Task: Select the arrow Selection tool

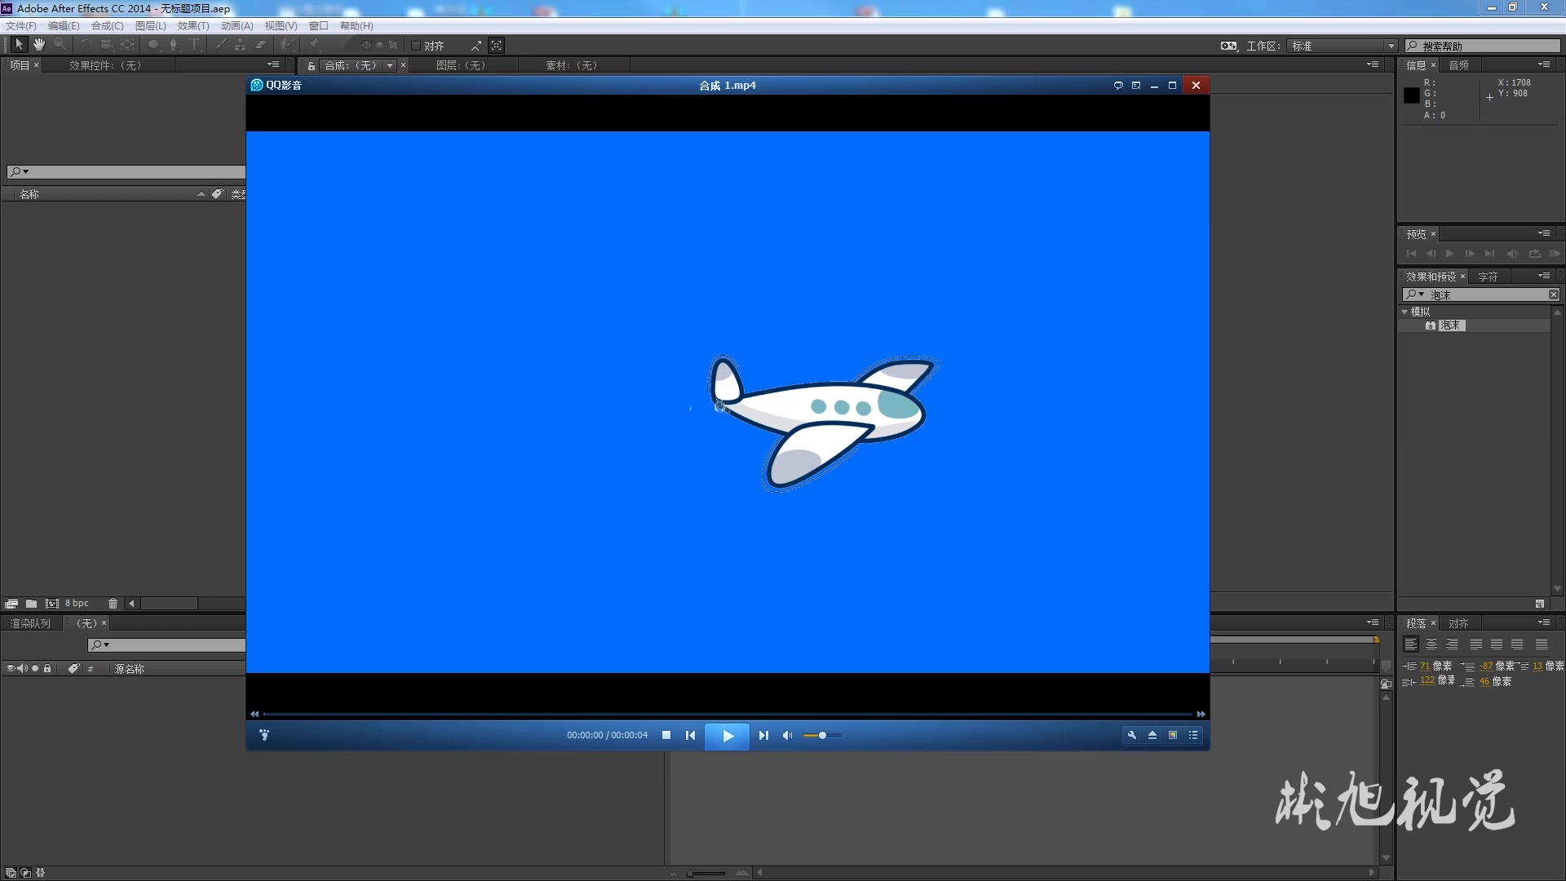Action: 19,45
